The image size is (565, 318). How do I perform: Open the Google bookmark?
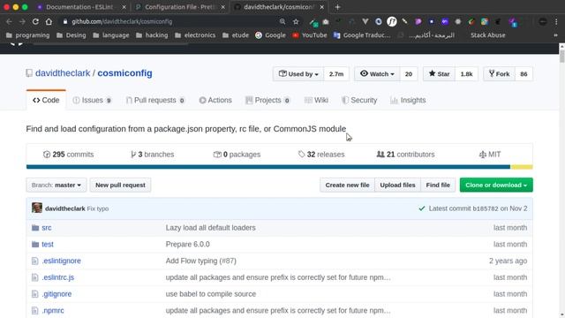coord(270,35)
